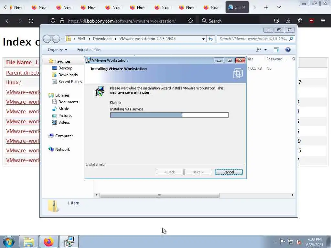Open Explorer Help question mark icon
The height and width of the screenshot is (248, 331).
click(288, 50)
